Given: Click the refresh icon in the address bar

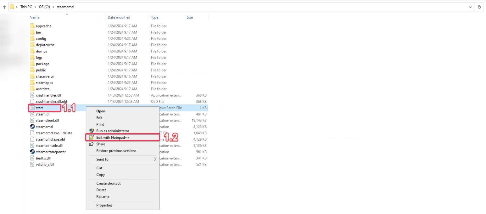Looking at the screenshot, I should (479, 7).
